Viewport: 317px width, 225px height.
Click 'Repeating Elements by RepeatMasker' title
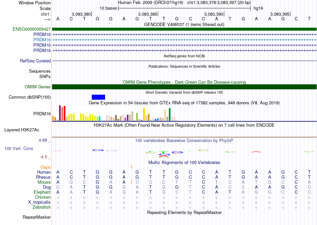185,212
